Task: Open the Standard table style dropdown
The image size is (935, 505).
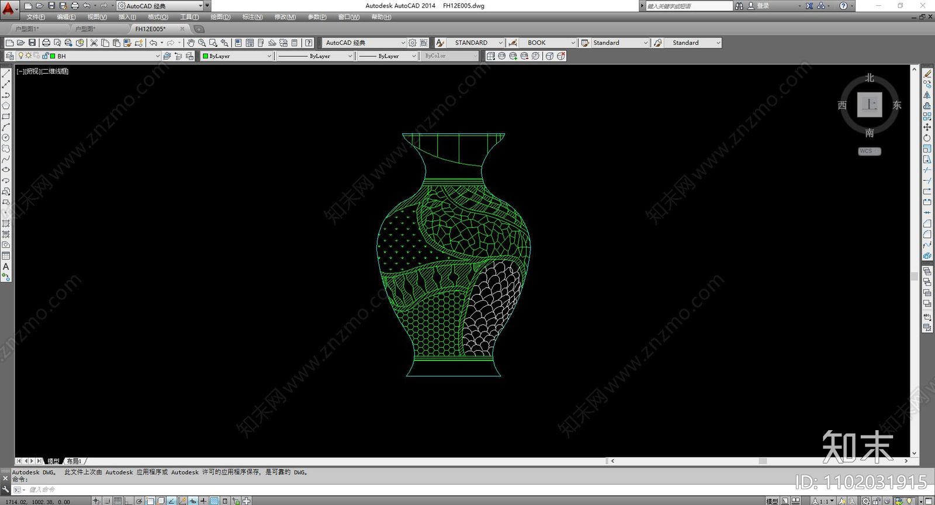Action: point(646,43)
